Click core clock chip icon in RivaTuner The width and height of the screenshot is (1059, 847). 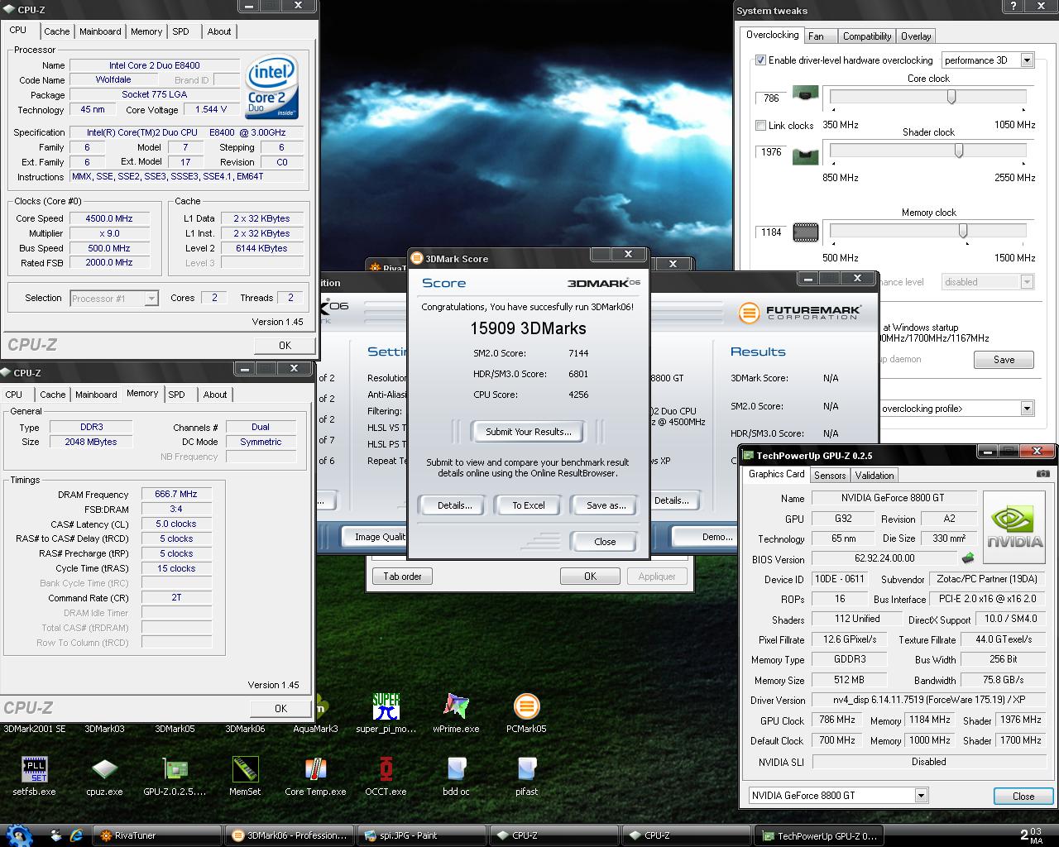[805, 93]
